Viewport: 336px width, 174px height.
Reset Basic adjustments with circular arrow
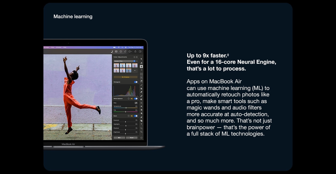point(129,116)
